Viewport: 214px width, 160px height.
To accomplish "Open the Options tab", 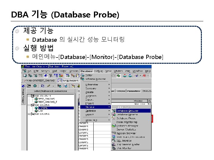I will point(121,91).
